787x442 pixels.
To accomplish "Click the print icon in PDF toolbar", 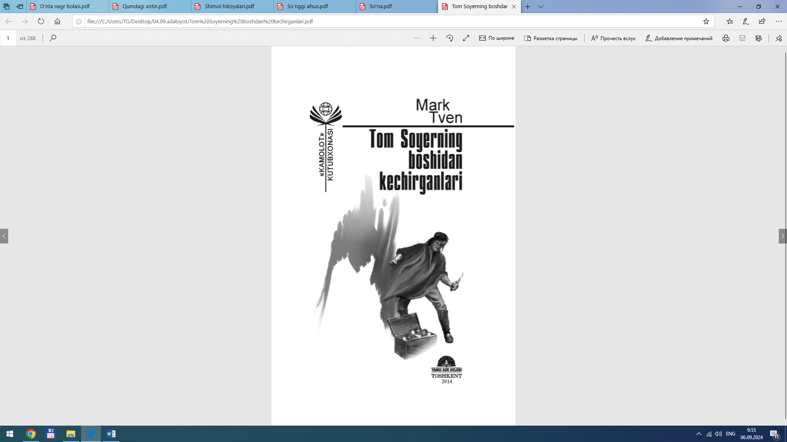I will pos(726,38).
